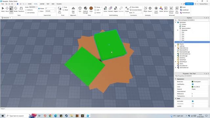This screenshot has width=210, height=118.
Task: Expand the StarterPlayer tree node
Action: tap(176, 62)
